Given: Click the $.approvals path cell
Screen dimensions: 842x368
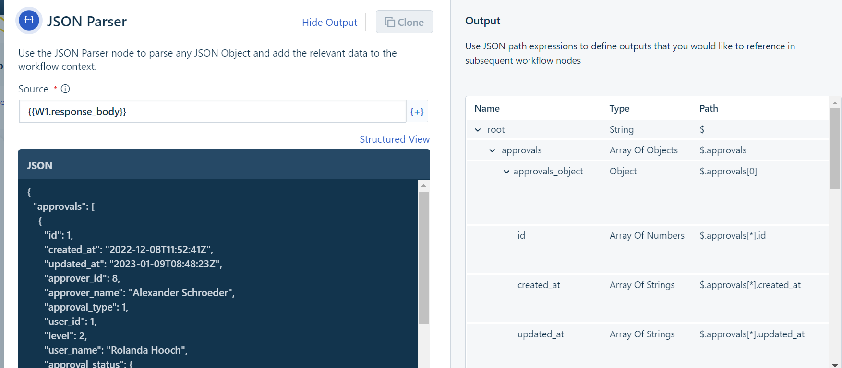Looking at the screenshot, I should click(723, 150).
